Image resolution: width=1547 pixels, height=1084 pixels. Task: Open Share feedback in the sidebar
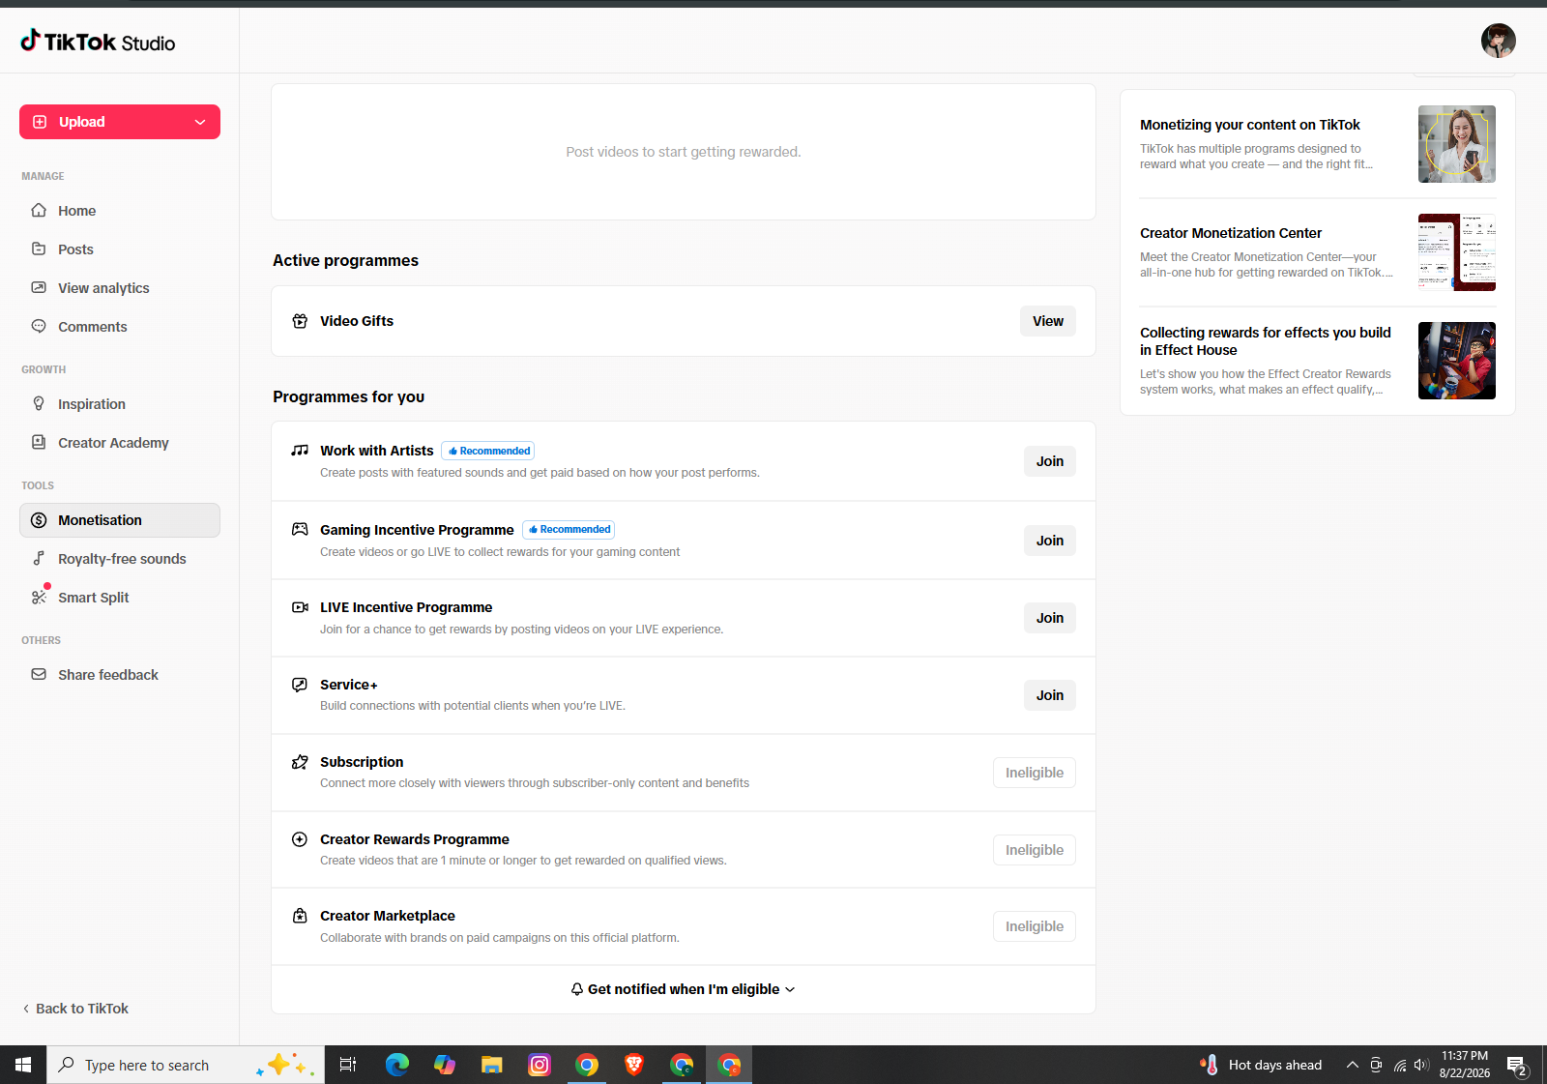pyautogui.click(x=120, y=675)
